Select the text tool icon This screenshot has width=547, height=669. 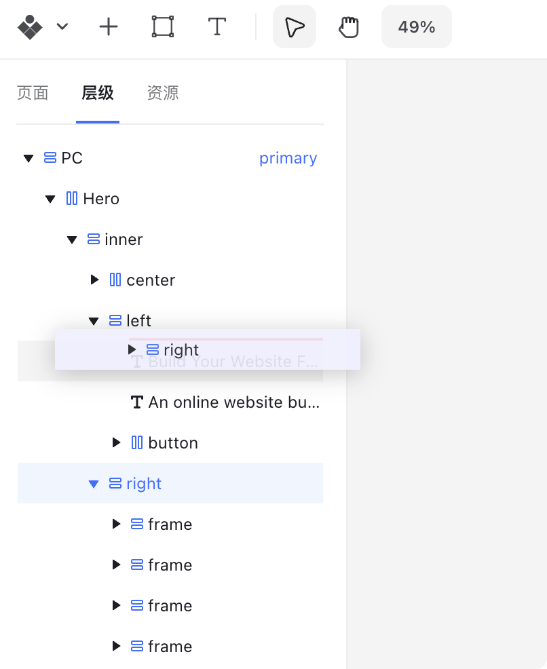(x=217, y=27)
